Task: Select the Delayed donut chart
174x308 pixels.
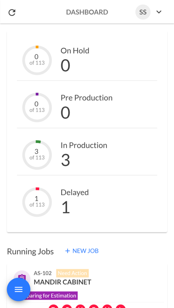Action: click(x=37, y=202)
